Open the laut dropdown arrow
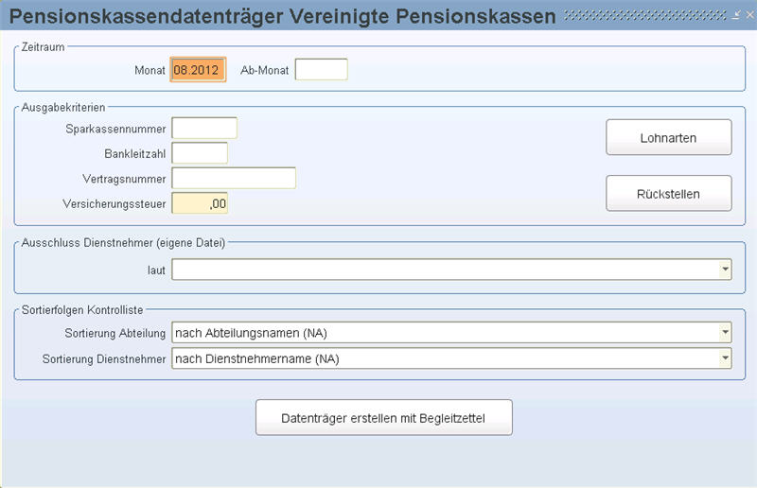The image size is (757, 488). (725, 270)
